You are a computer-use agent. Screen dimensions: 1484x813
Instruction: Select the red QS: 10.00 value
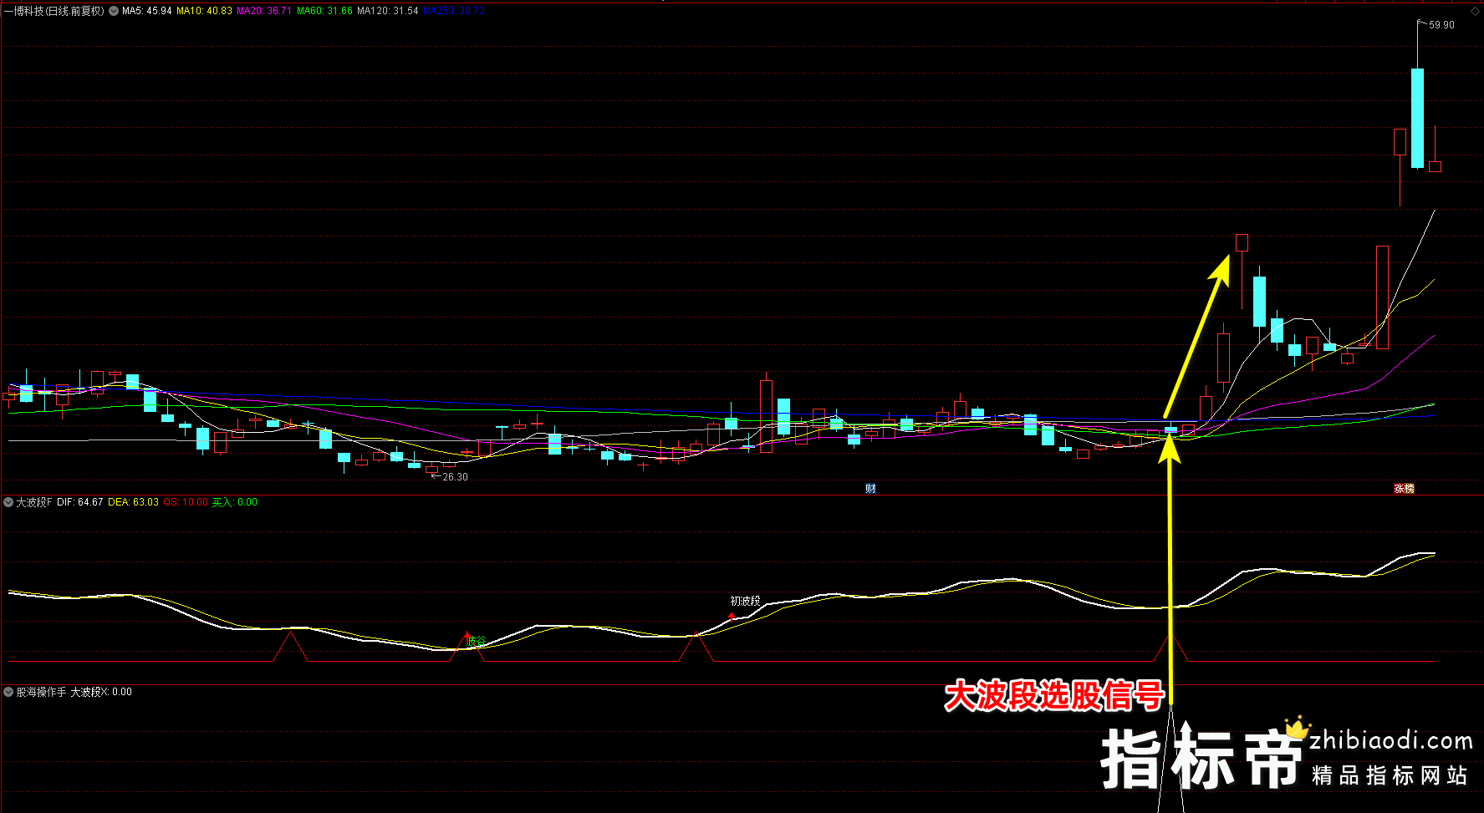(x=186, y=502)
